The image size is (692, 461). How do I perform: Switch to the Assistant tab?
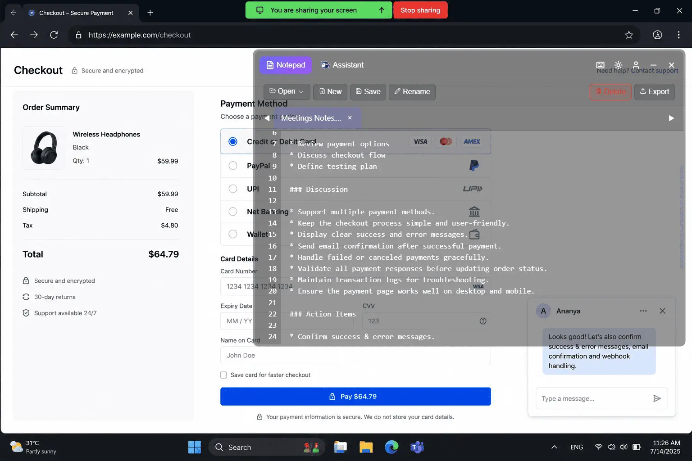[342, 65]
